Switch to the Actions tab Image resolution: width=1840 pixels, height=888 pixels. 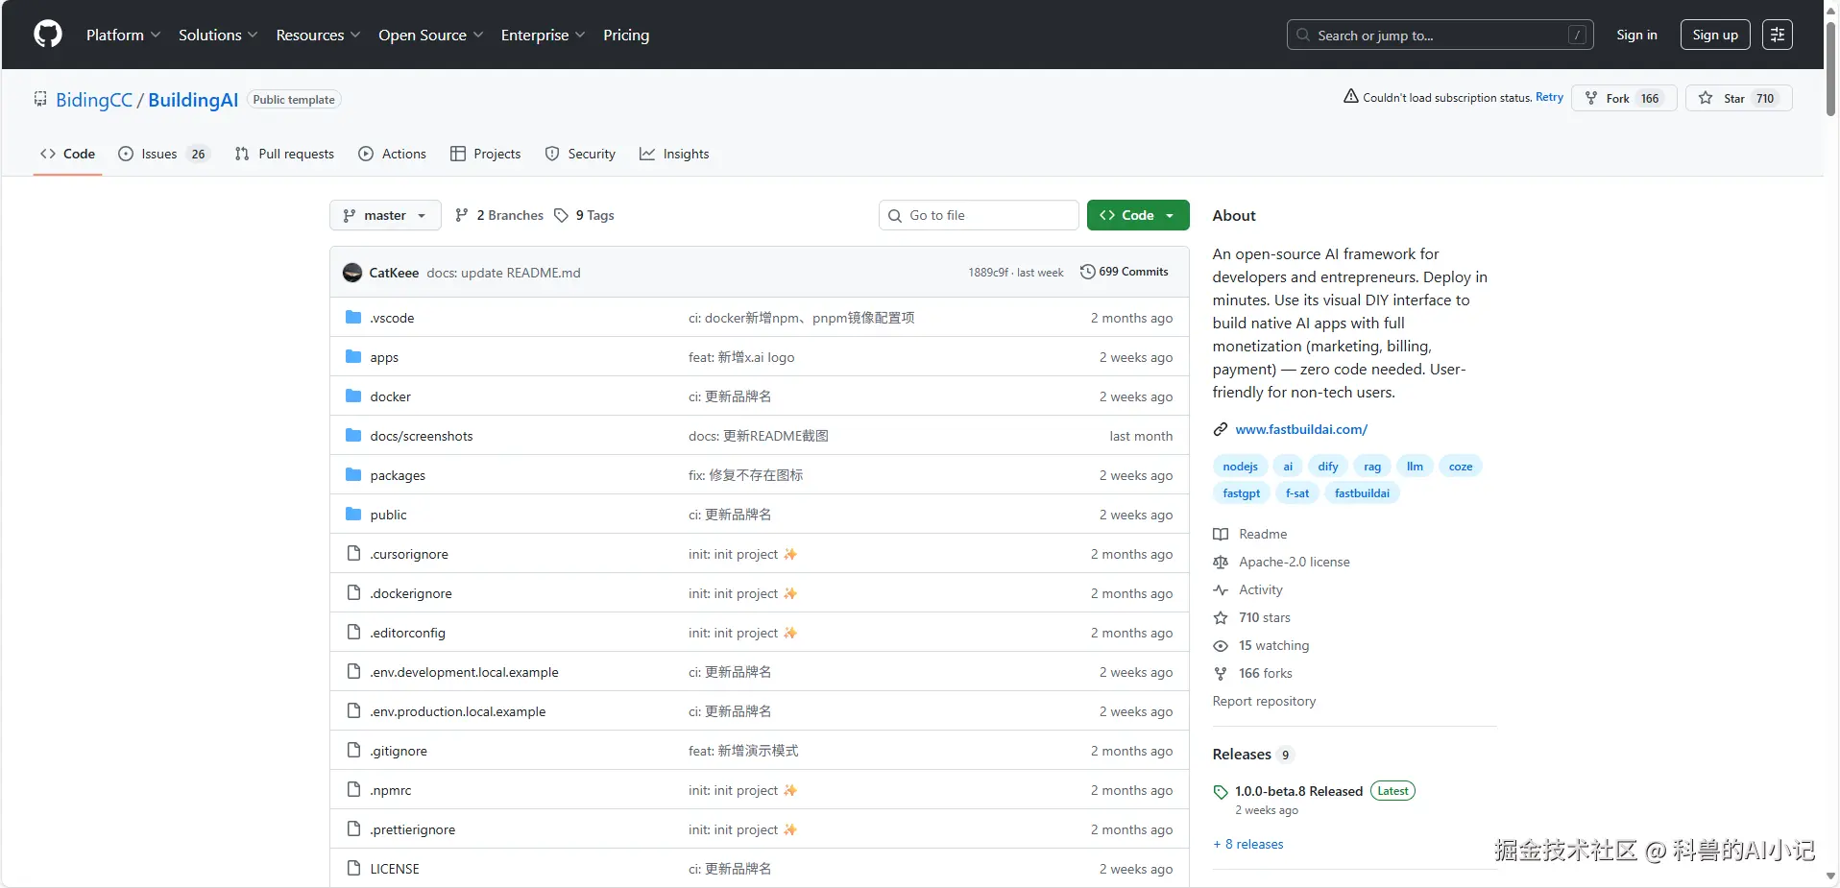pyautogui.click(x=392, y=154)
